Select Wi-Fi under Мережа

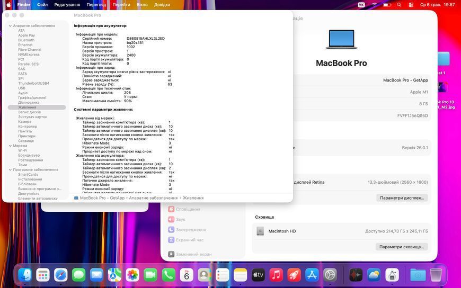point(23,150)
